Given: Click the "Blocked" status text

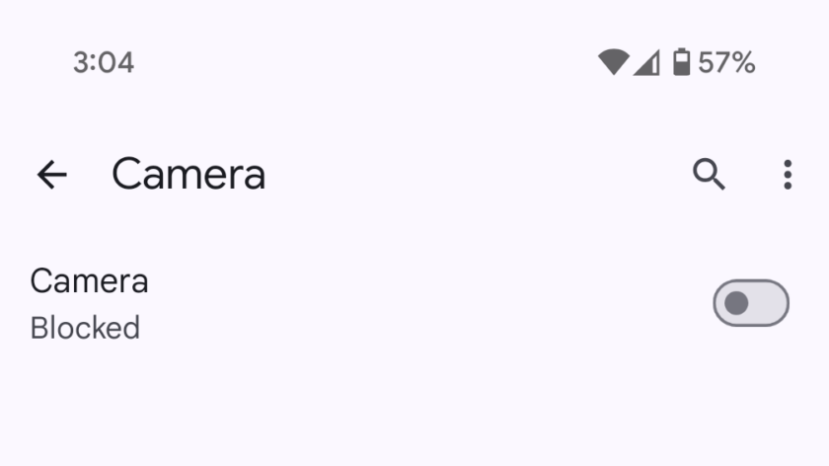Looking at the screenshot, I should coord(85,328).
